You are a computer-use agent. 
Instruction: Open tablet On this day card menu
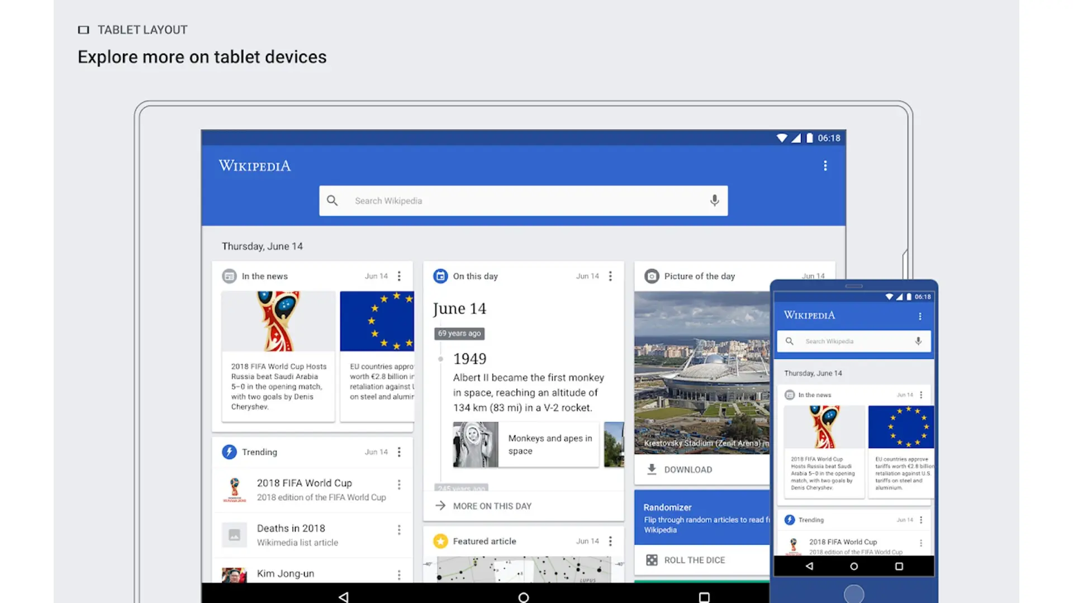coord(610,276)
